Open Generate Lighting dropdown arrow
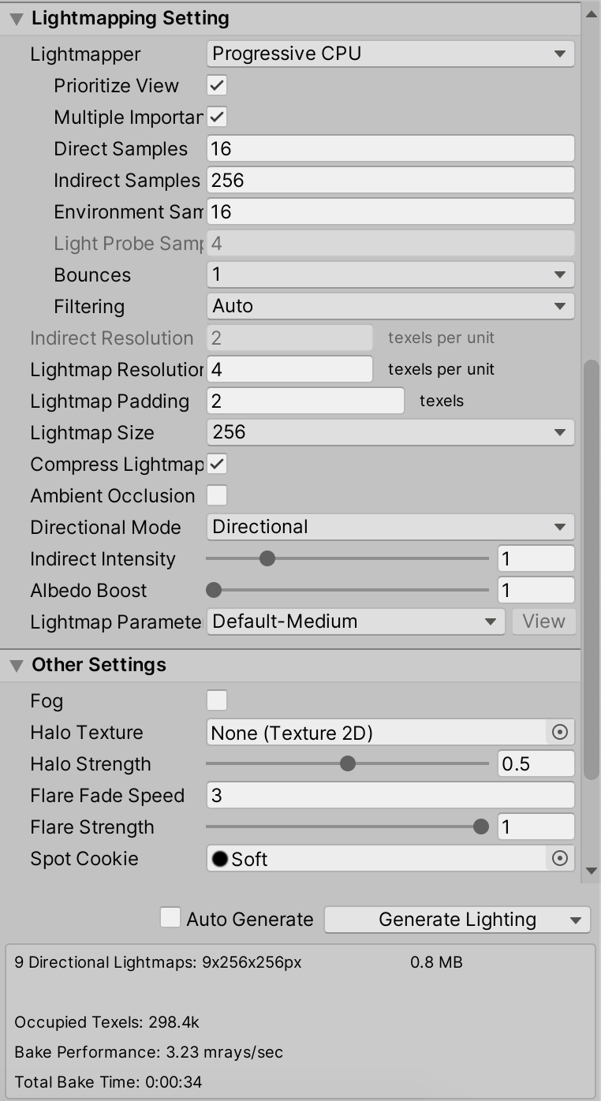The image size is (601, 1101). (577, 920)
